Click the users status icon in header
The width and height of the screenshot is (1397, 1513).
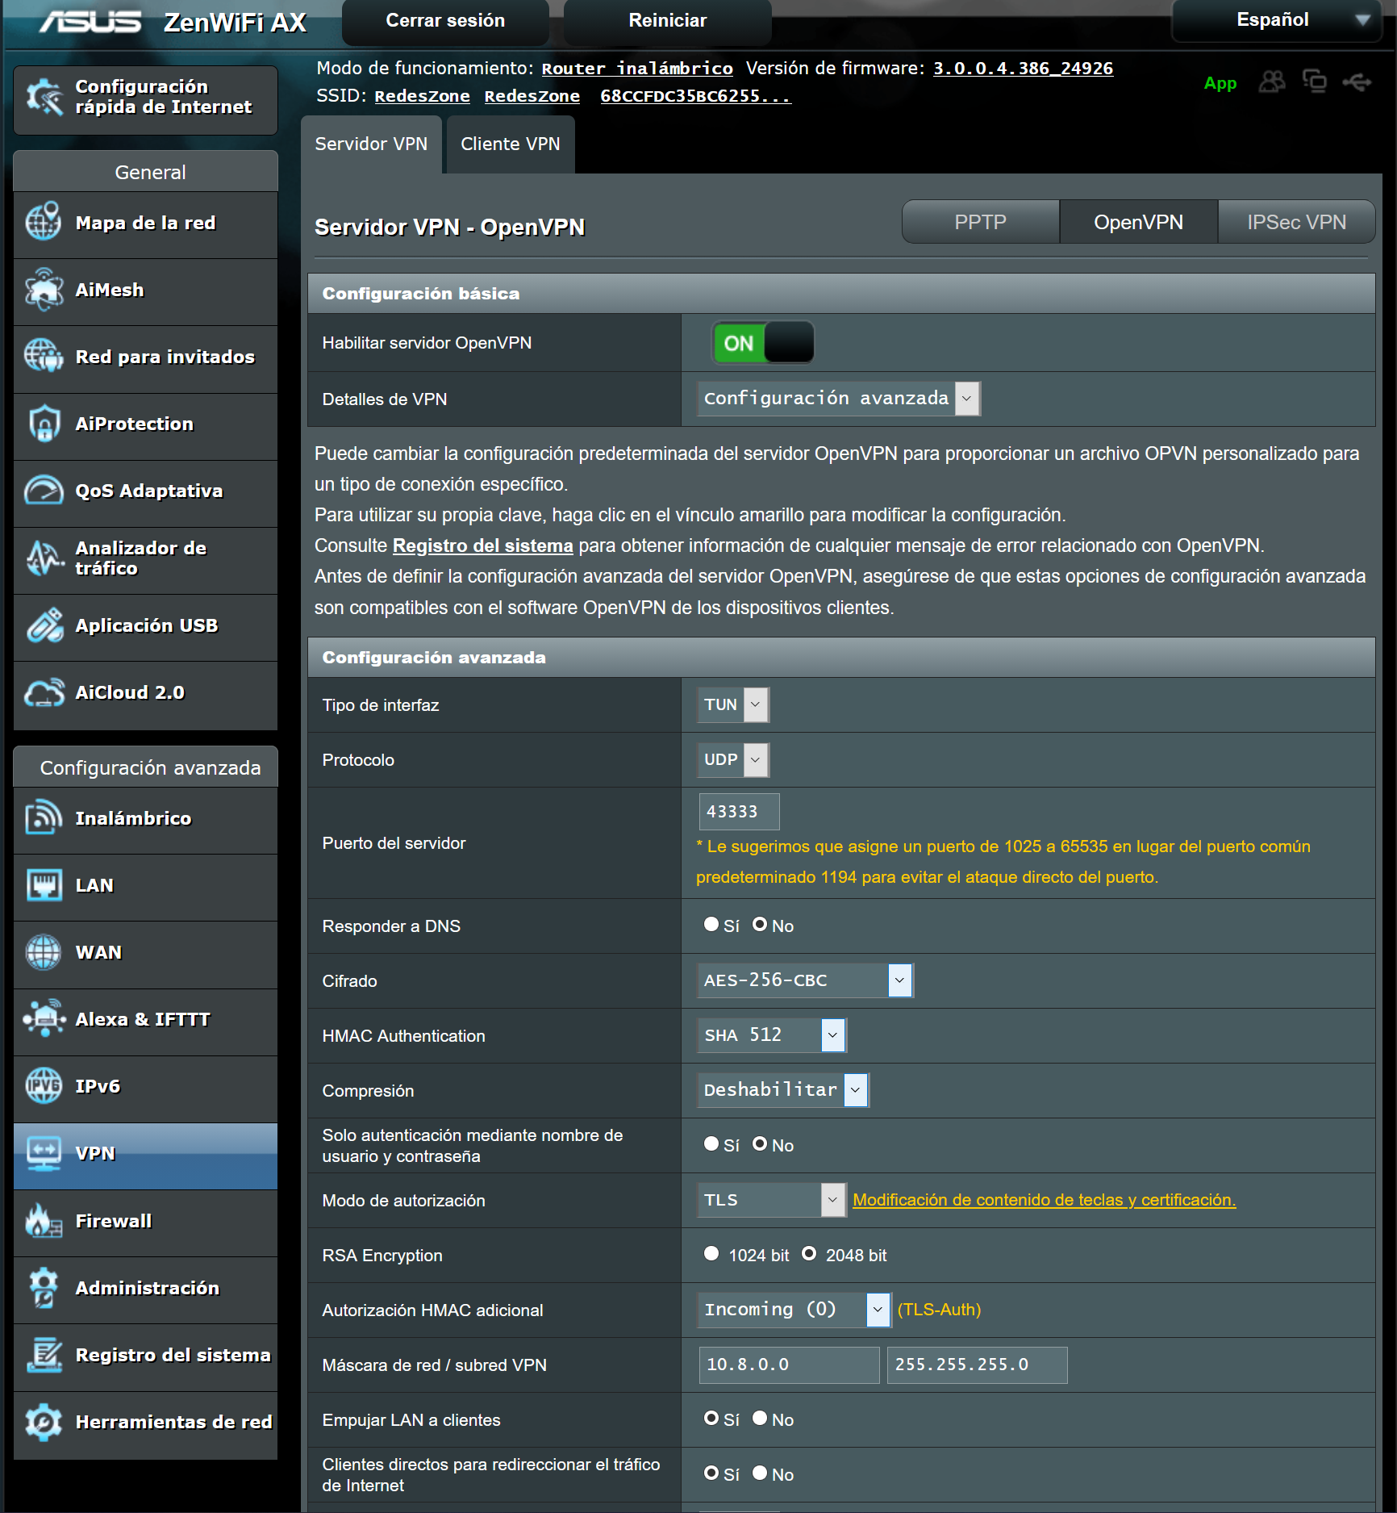point(1272,82)
